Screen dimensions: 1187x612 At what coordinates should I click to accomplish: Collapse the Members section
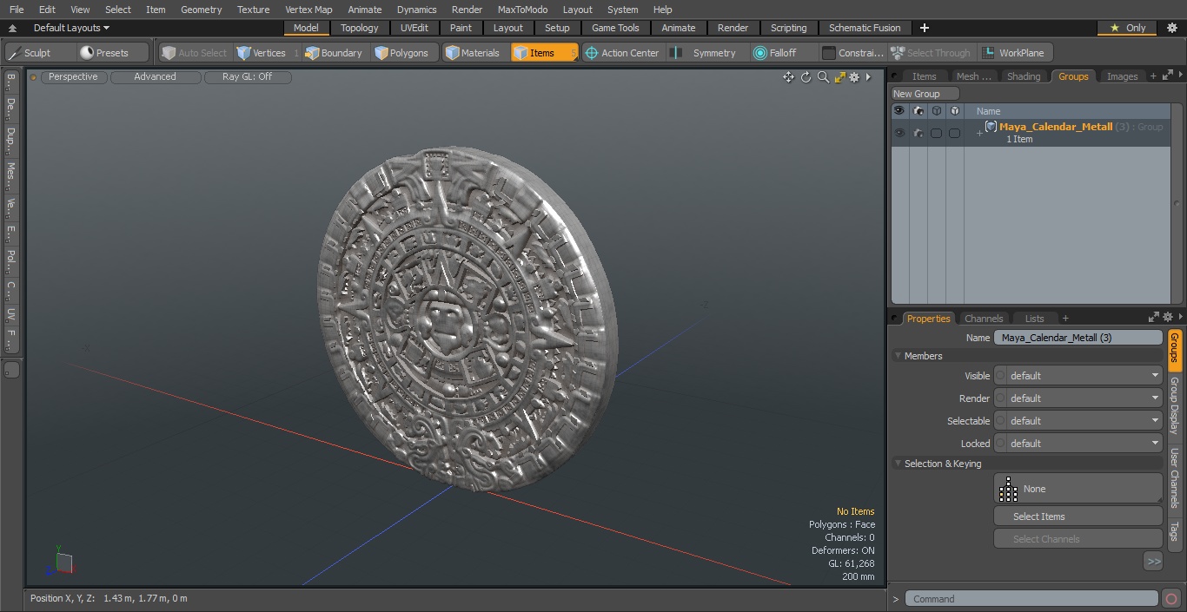pos(899,356)
